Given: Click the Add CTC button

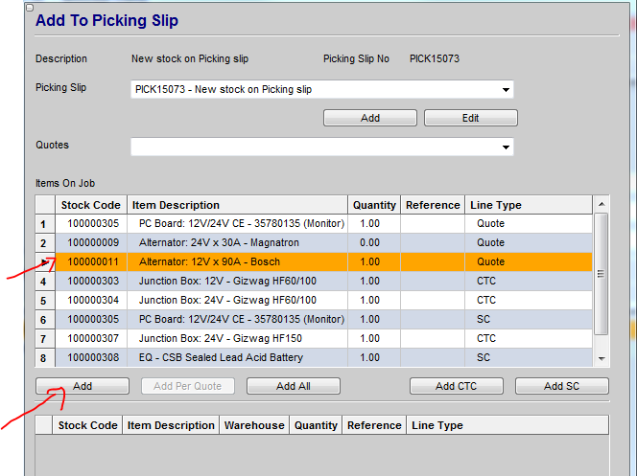Looking at the screenshot, I should (456, 386).
